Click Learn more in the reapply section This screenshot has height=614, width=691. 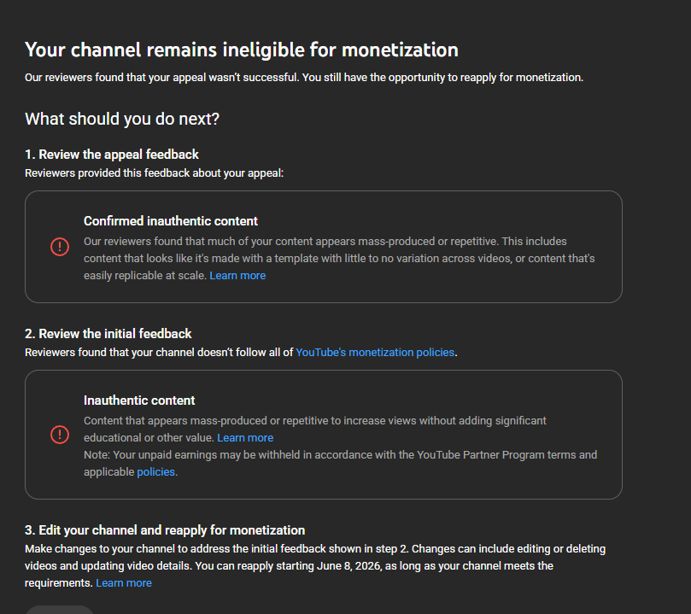pyautogui.click(x=124, y=583)
